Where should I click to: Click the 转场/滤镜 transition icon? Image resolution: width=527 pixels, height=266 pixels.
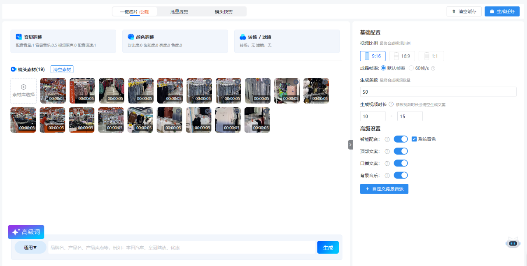pyautogui.click(x=243, y=37)
